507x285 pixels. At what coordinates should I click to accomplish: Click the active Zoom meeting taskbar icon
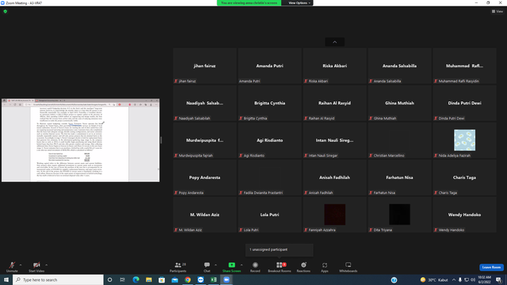(227, 279)
